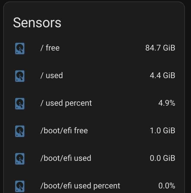Viewport: 191px width, 193px height.
Task: Click the 0.0% value
Action: point(167,186)
